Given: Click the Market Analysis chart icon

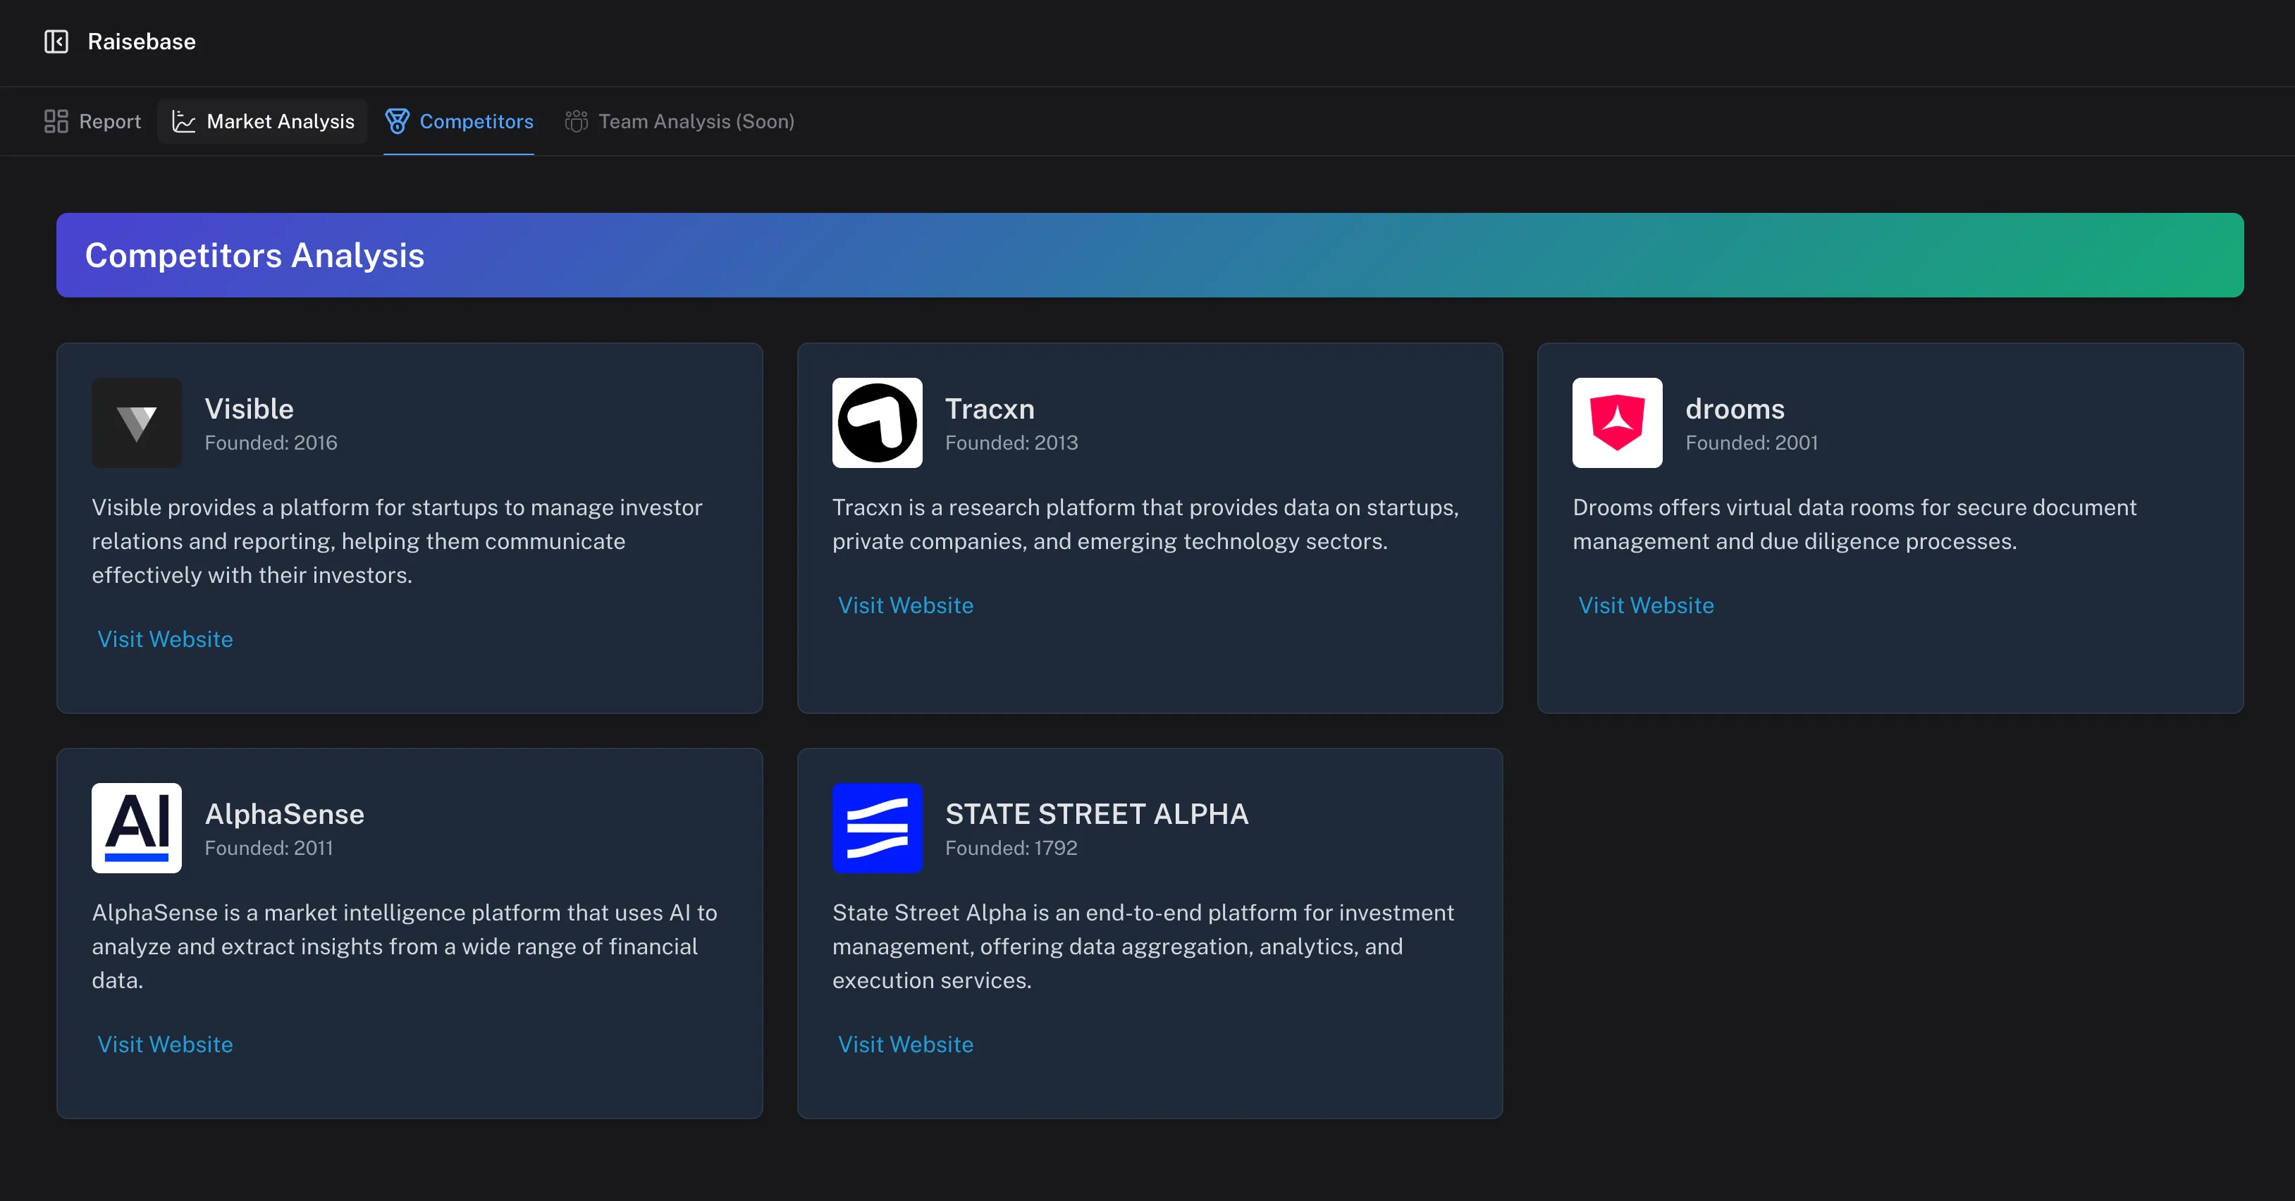Looking at the screenshot, I should pyautogui.click(x=183, y=121).
